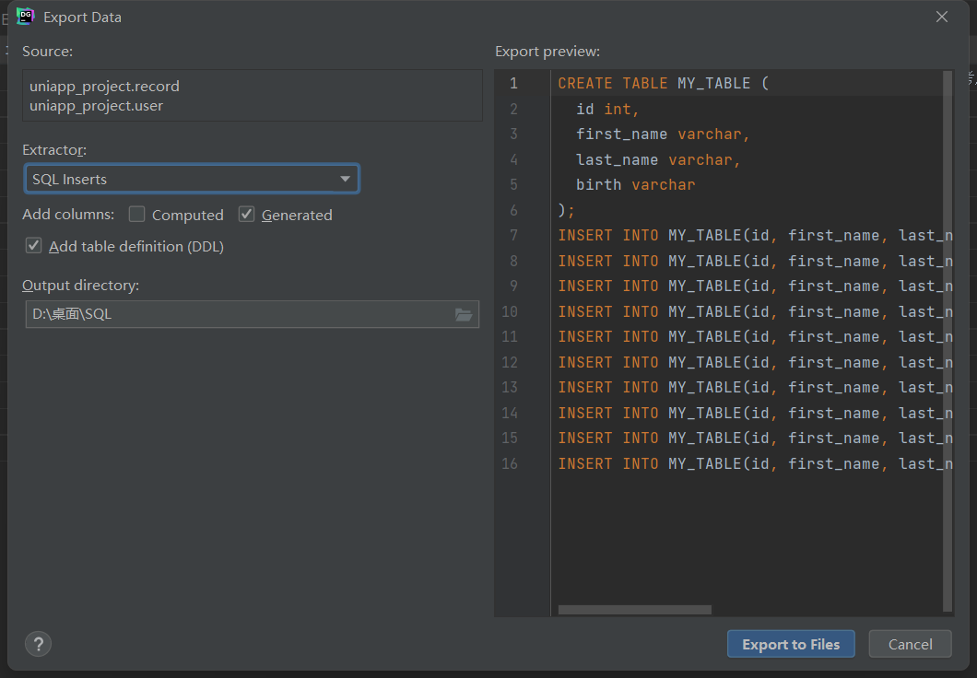Click line number 7 in preview gutter
The image size is (977, 678).
click(x=513, y=236)
